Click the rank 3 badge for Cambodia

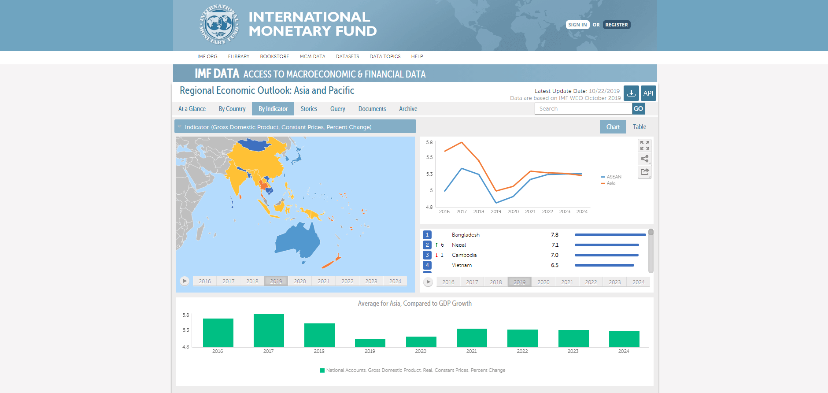[x=427, y=255]
